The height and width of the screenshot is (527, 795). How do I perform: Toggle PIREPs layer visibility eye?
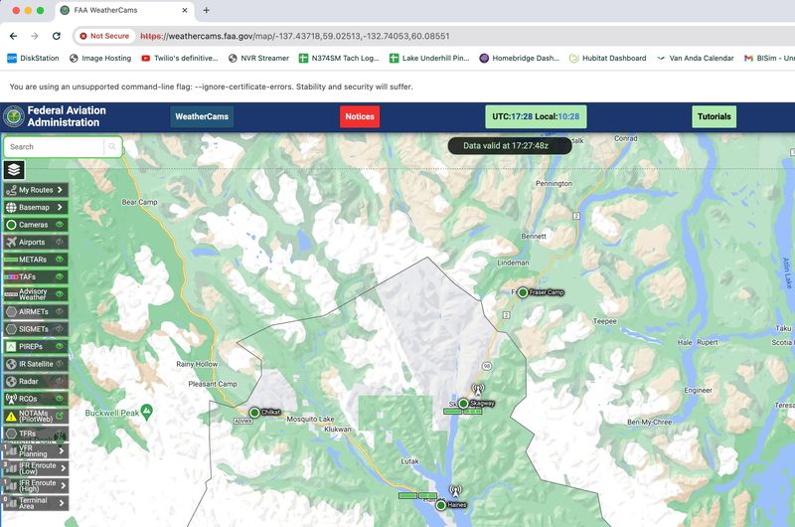click(x=60, y=346)
